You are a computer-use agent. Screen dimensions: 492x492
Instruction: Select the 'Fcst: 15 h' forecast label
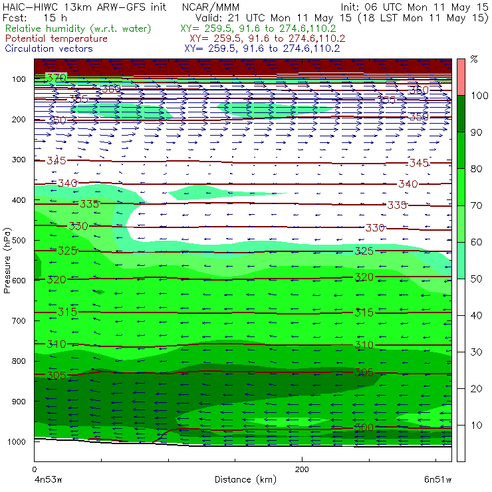tap(35, 17)
